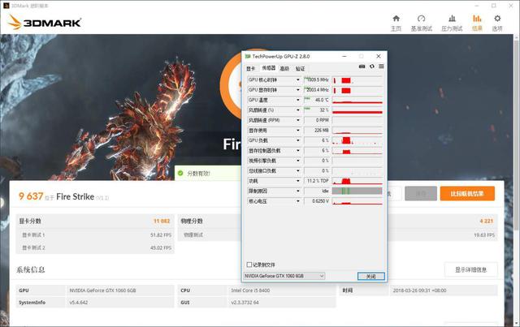Viewport: 520px width, 327px height.
Task: Click graphics score value 11 082
Action: coord(162,221)
